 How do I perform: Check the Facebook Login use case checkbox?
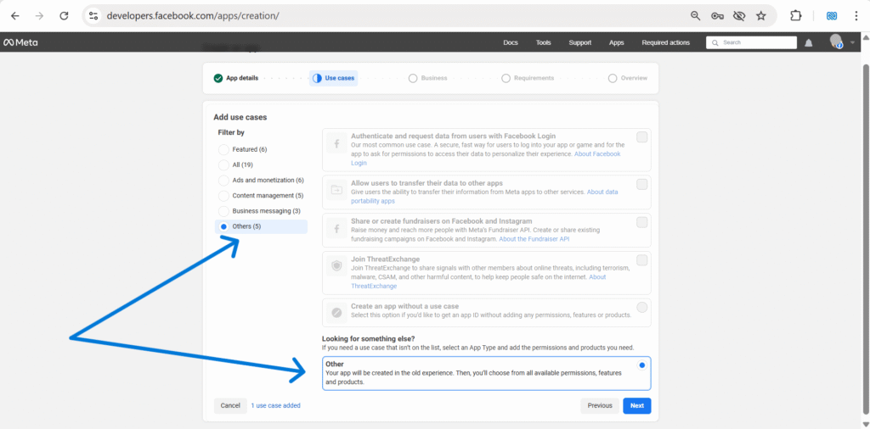coord(642,137)
